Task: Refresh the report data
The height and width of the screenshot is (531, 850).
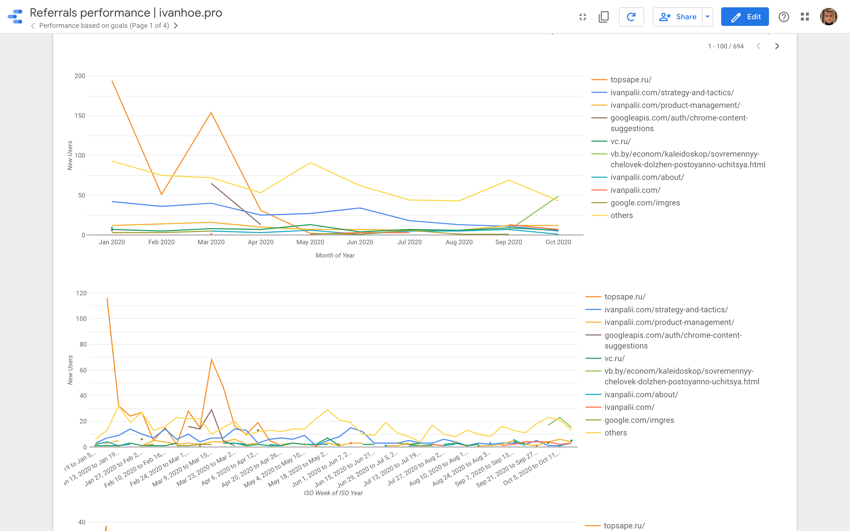Action: point(631,16)
